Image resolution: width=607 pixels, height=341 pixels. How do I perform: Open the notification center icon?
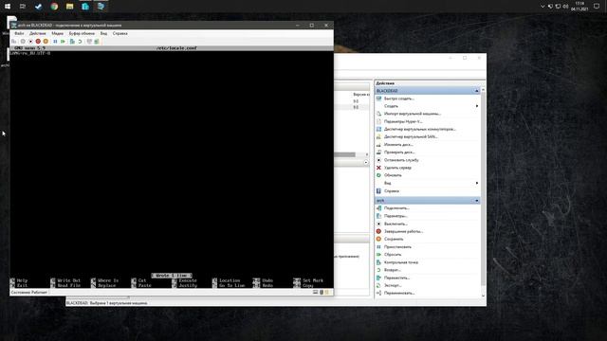[x=597, y=7]
